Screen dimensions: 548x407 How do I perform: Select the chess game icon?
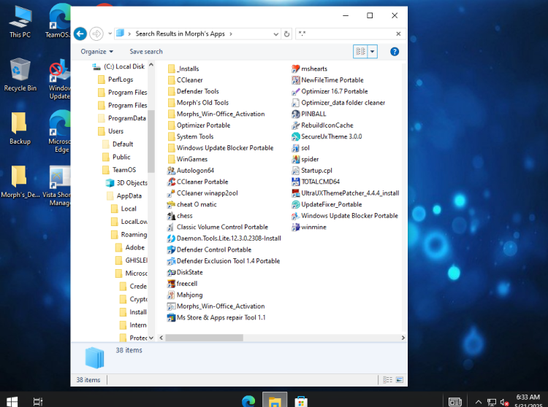[x=171, y=216]
